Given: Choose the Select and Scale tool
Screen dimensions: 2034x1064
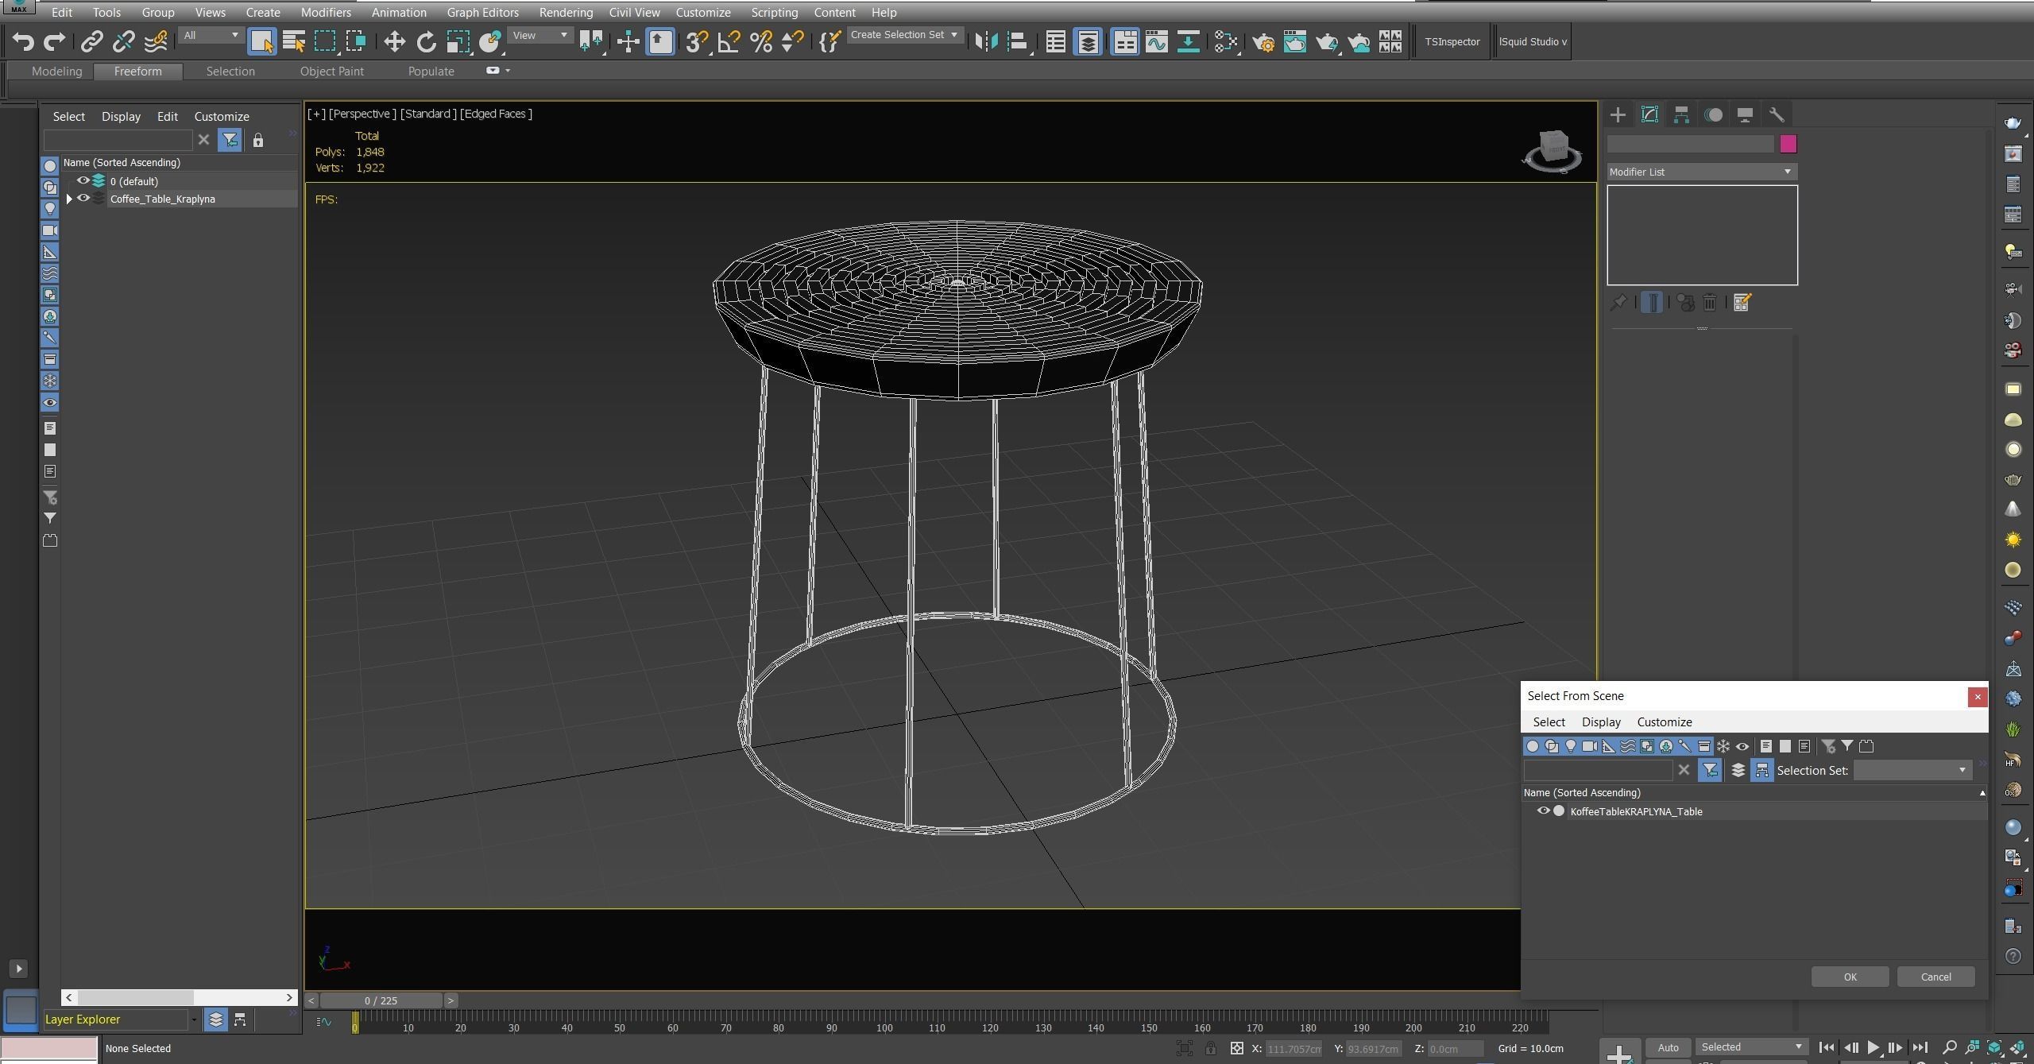Looking at the screenshot, I should (458, 41).
